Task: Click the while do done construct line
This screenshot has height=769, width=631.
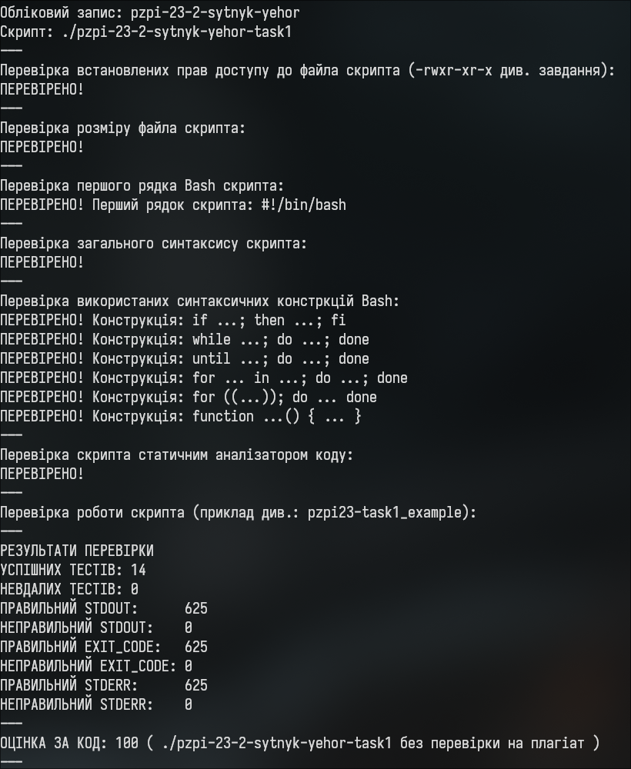Action: pyautogui.click(x=185, y=339)
